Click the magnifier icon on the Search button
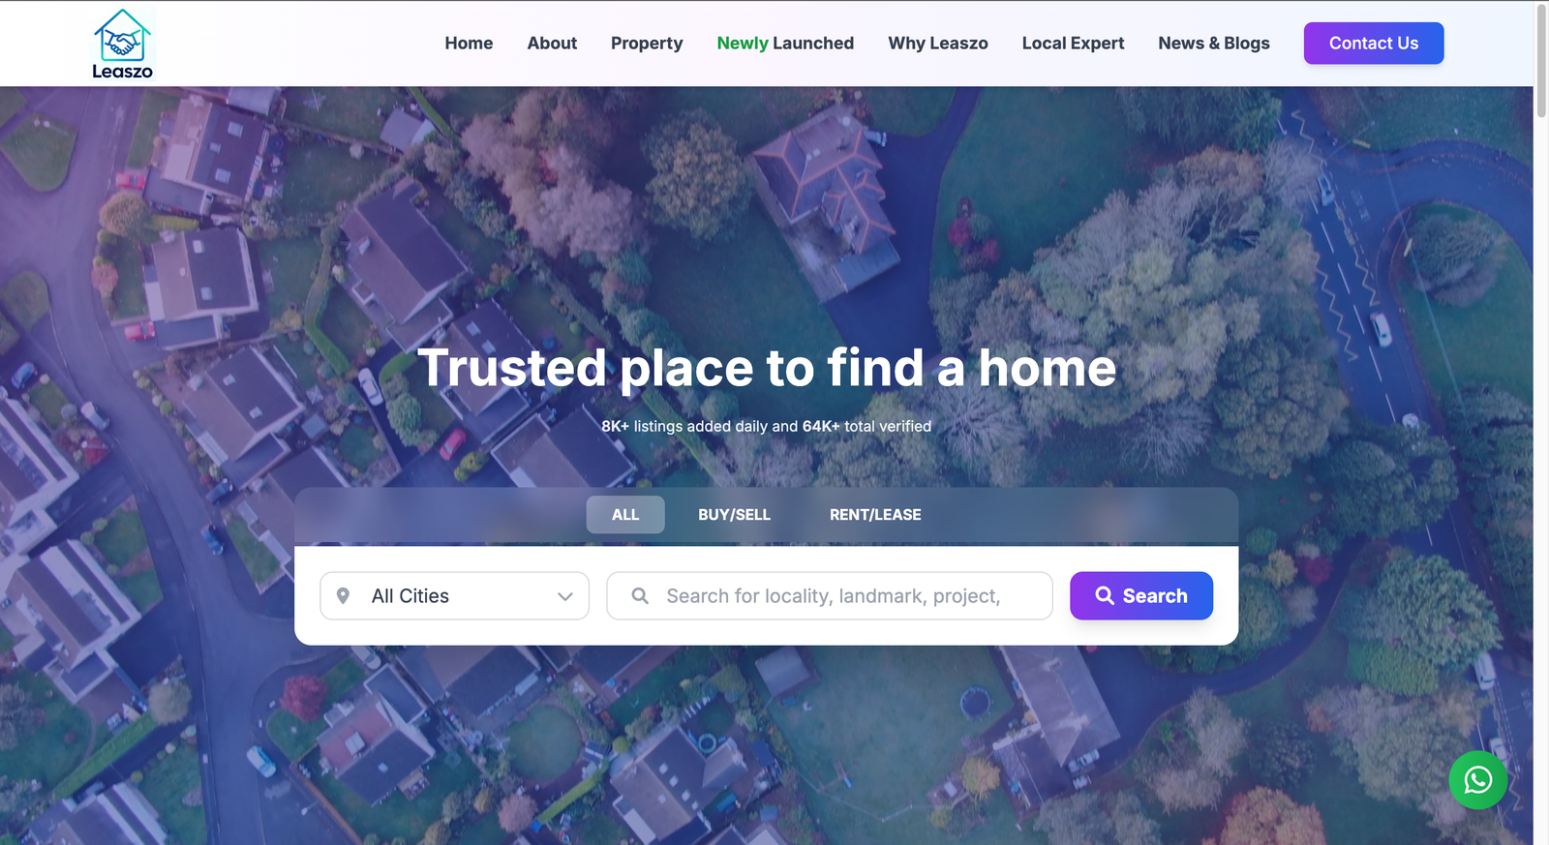 tap(1105, 595)
